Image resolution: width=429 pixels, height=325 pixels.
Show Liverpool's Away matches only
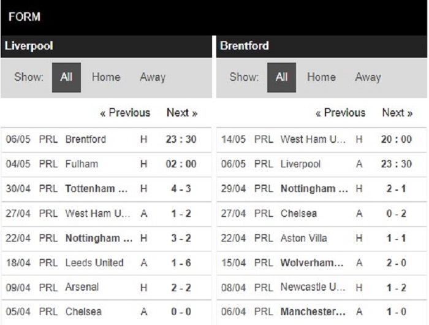coord(153,77)
